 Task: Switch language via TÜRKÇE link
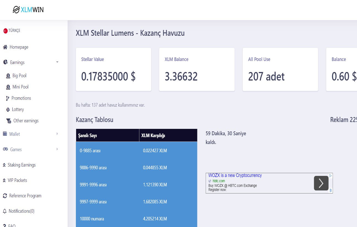pos(14,31)
